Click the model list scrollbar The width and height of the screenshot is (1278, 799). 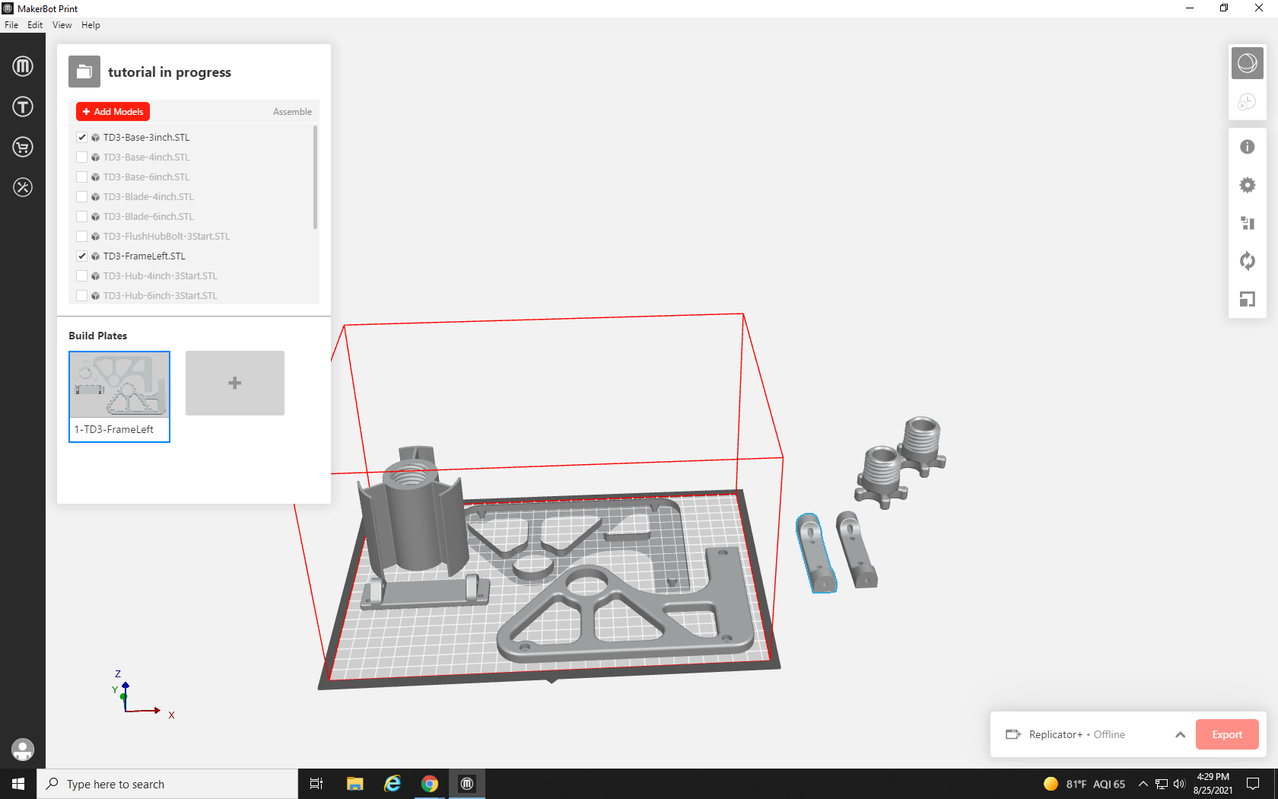click(315, 177)
